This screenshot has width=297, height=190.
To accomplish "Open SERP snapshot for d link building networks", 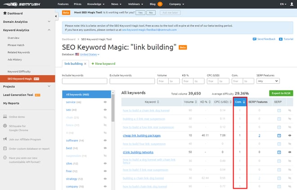I will point(279,152).
